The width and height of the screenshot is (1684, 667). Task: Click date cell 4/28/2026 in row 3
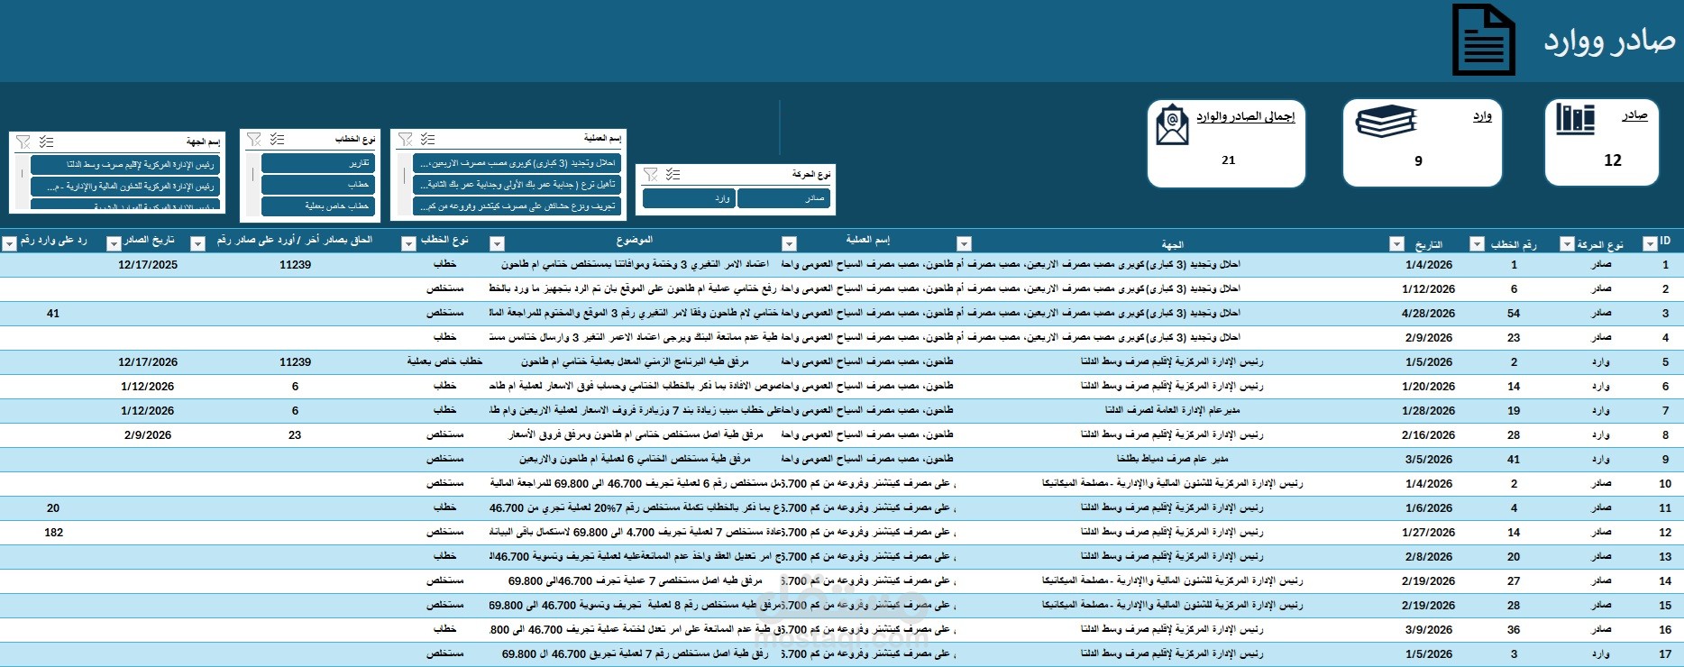click(1428, 314)
